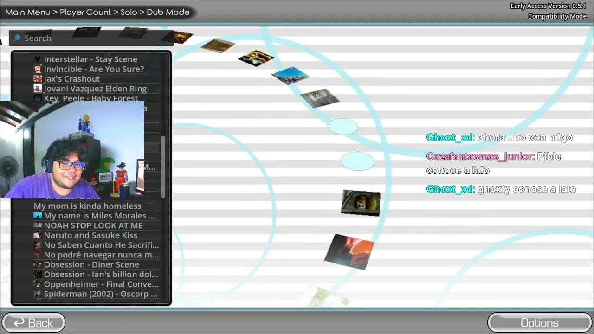
Task: Click the dub list scrollbar handle
Action: coord(163,167)
